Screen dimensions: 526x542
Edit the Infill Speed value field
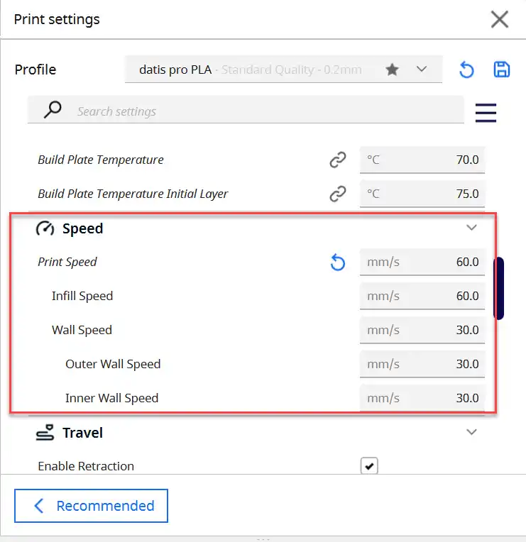(x=422, y=296)
